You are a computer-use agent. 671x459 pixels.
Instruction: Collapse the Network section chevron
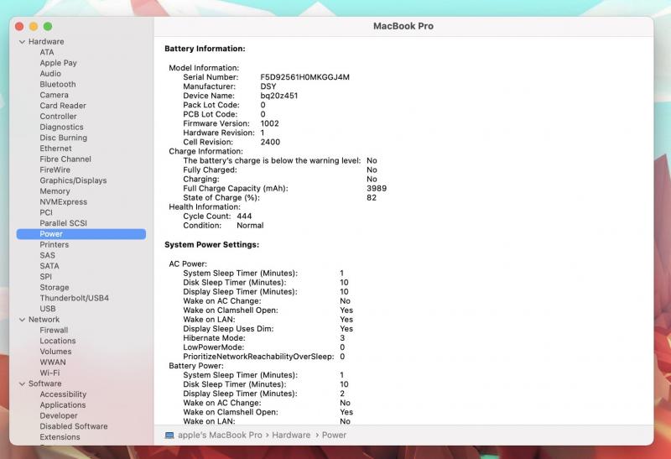pos(23,320)
